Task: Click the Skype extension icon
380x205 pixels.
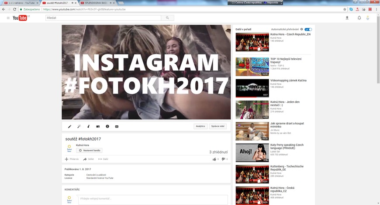Action: [351, 10]
